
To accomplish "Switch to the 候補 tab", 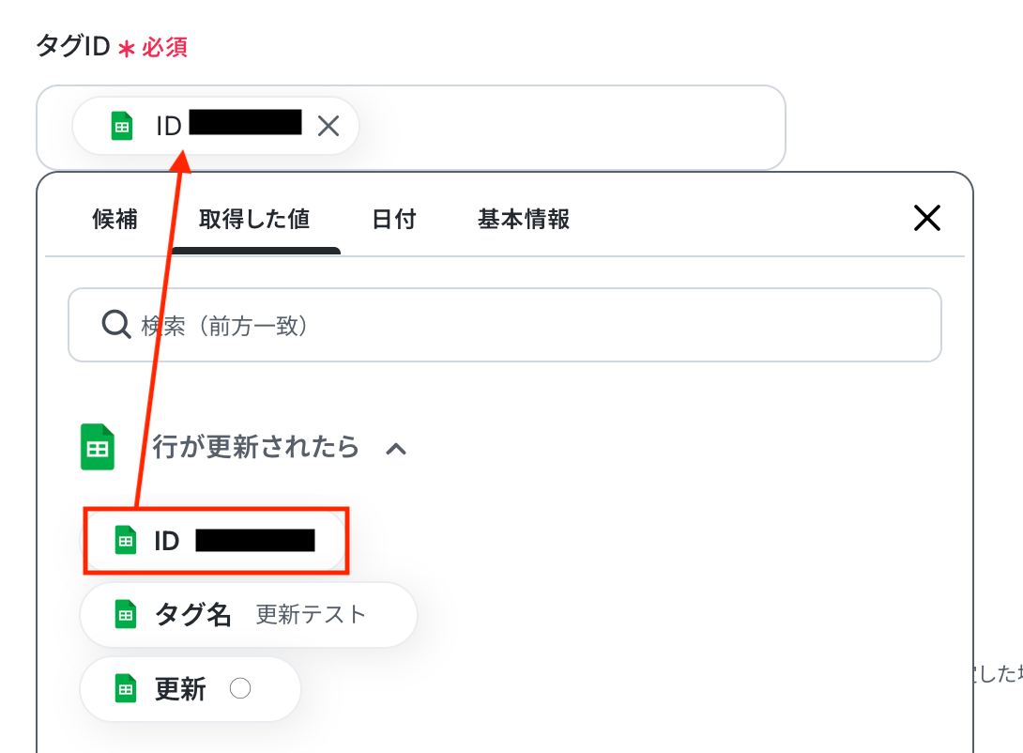I will coord(115,220).
